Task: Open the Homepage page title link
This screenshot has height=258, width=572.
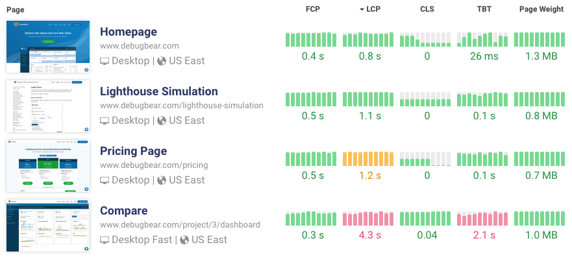Action: [x=129, y=32]
